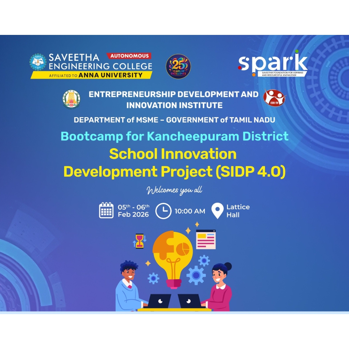Click the 25 Years of Excellence badge

pos(178,67)
